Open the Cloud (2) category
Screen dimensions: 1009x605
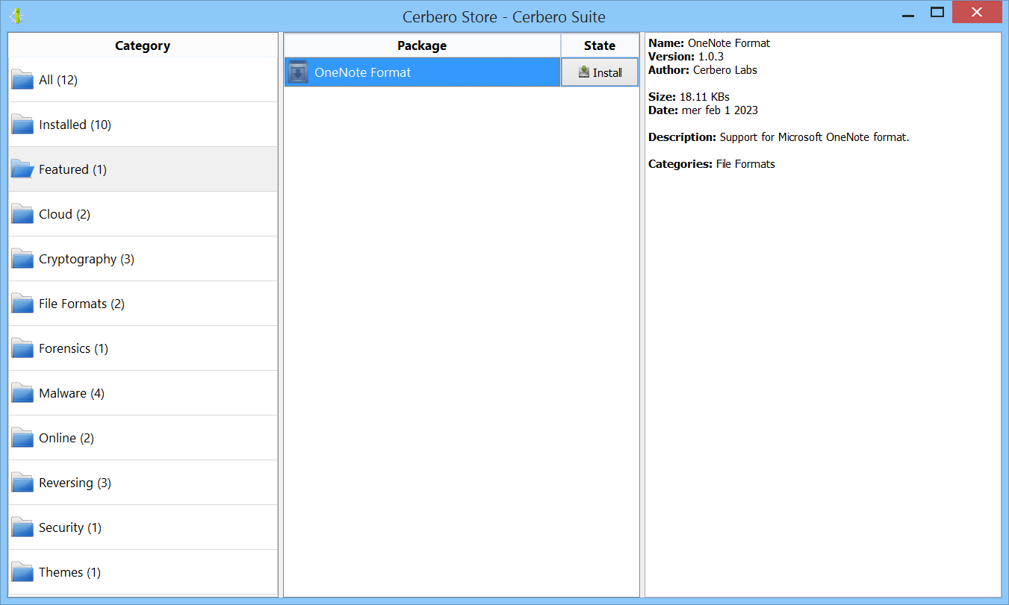pyautogui.click(x=143, y=214)
